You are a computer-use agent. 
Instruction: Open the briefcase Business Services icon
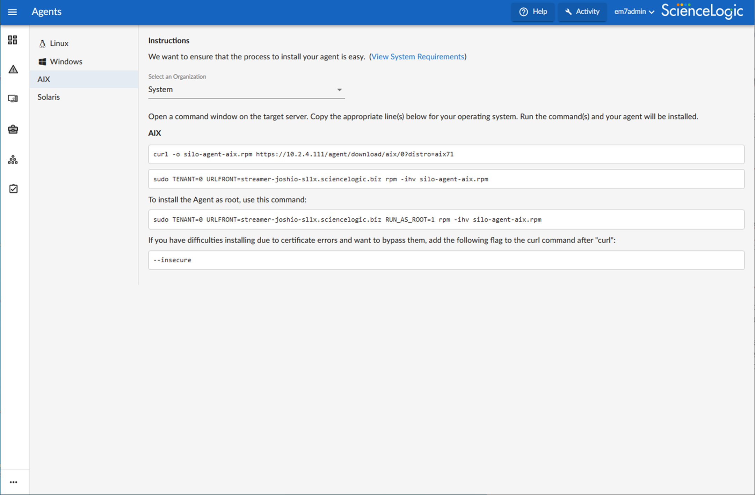coord(13,129)
